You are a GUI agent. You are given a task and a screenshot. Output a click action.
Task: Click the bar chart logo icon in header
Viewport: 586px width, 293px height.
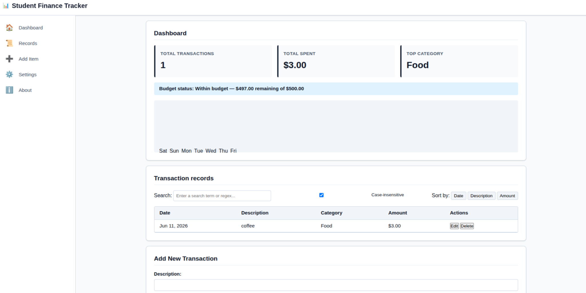click(x=6, y=6)
